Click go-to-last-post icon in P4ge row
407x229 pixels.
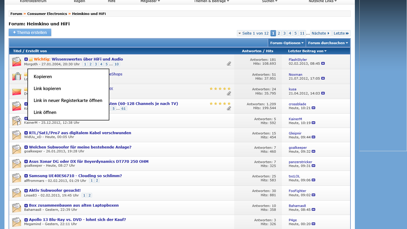pos(313,224)
